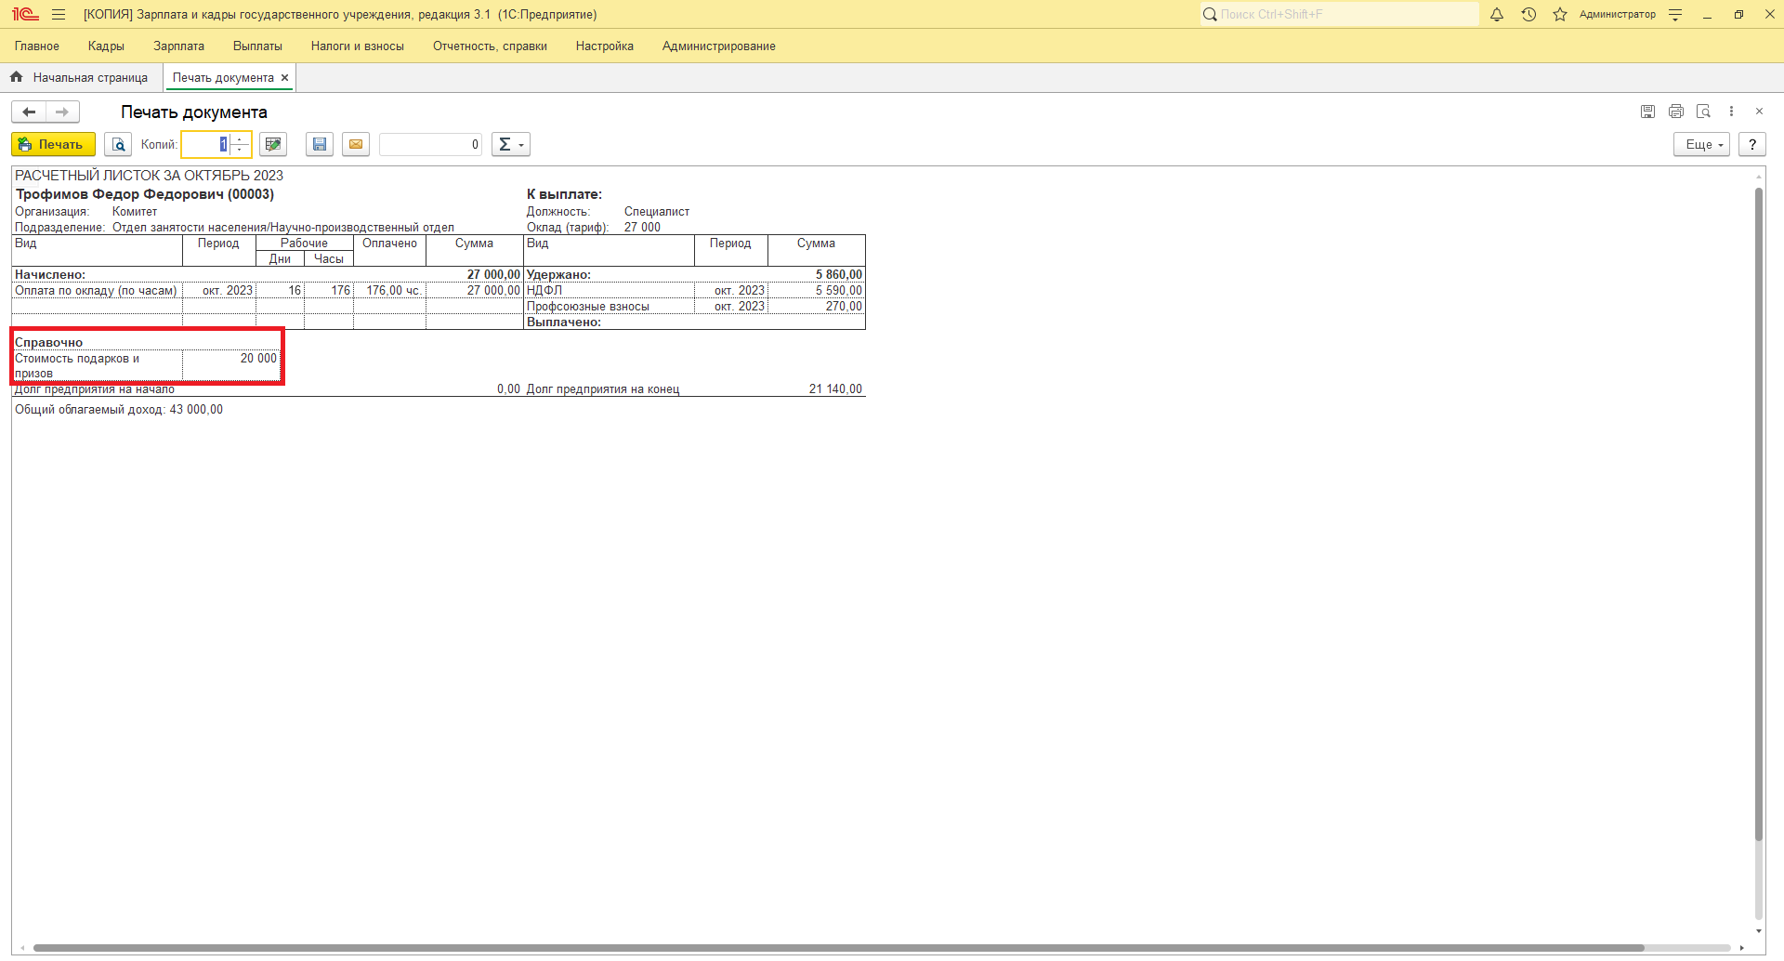The height and width of the screenshot is (961, 1784).
Task: Open the favorites star
Action: (1560, 14)
